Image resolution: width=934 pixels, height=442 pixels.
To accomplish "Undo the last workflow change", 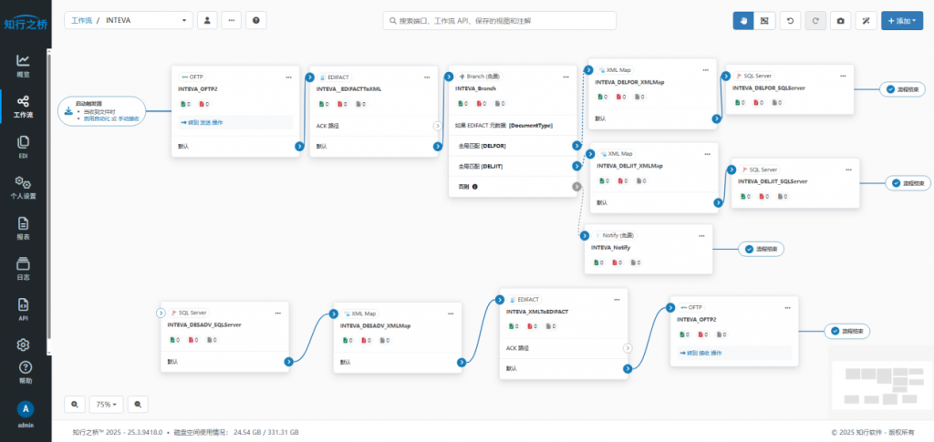I will pyautogui.click(x=791, y=20).
